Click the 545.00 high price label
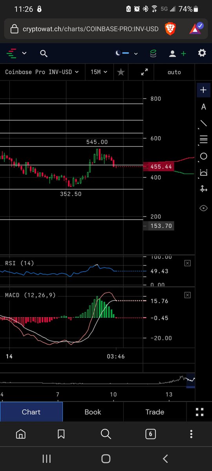 pyautogui.click(x=97, y=142)
